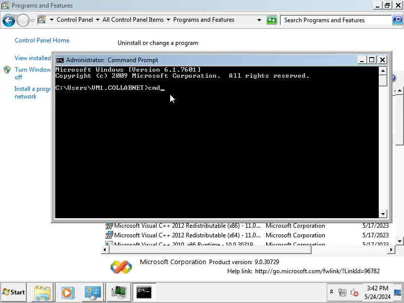
Task: Click the network tray icon
Action: point(342,292)
